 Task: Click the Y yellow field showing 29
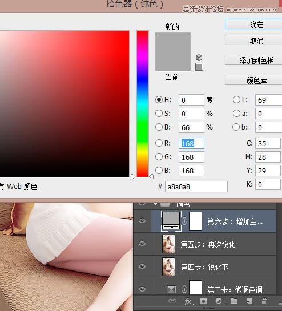pos(268,171)
